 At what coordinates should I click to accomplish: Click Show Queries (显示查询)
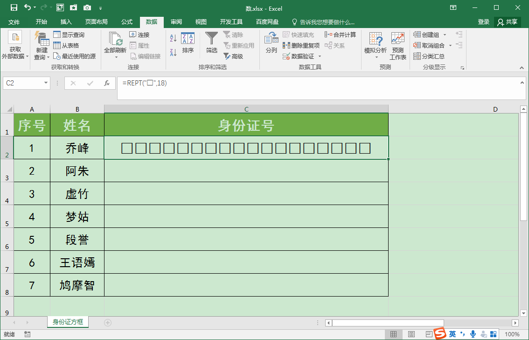tap(69, 35)
